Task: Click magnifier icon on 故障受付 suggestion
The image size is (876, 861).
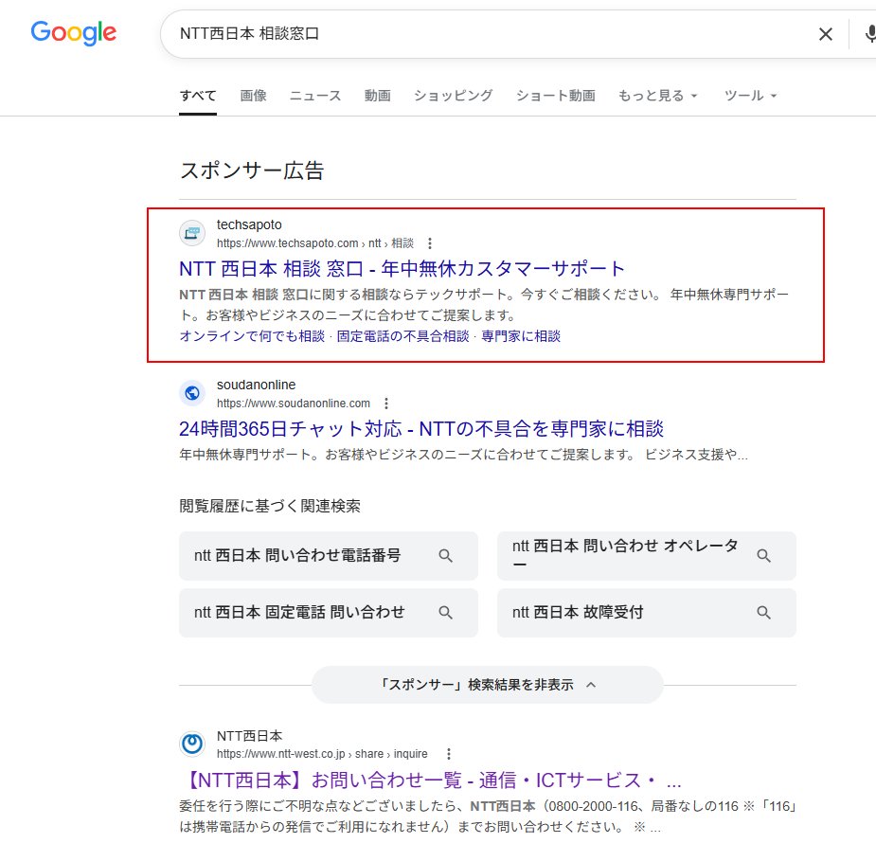Action: [x=763, y=613]
